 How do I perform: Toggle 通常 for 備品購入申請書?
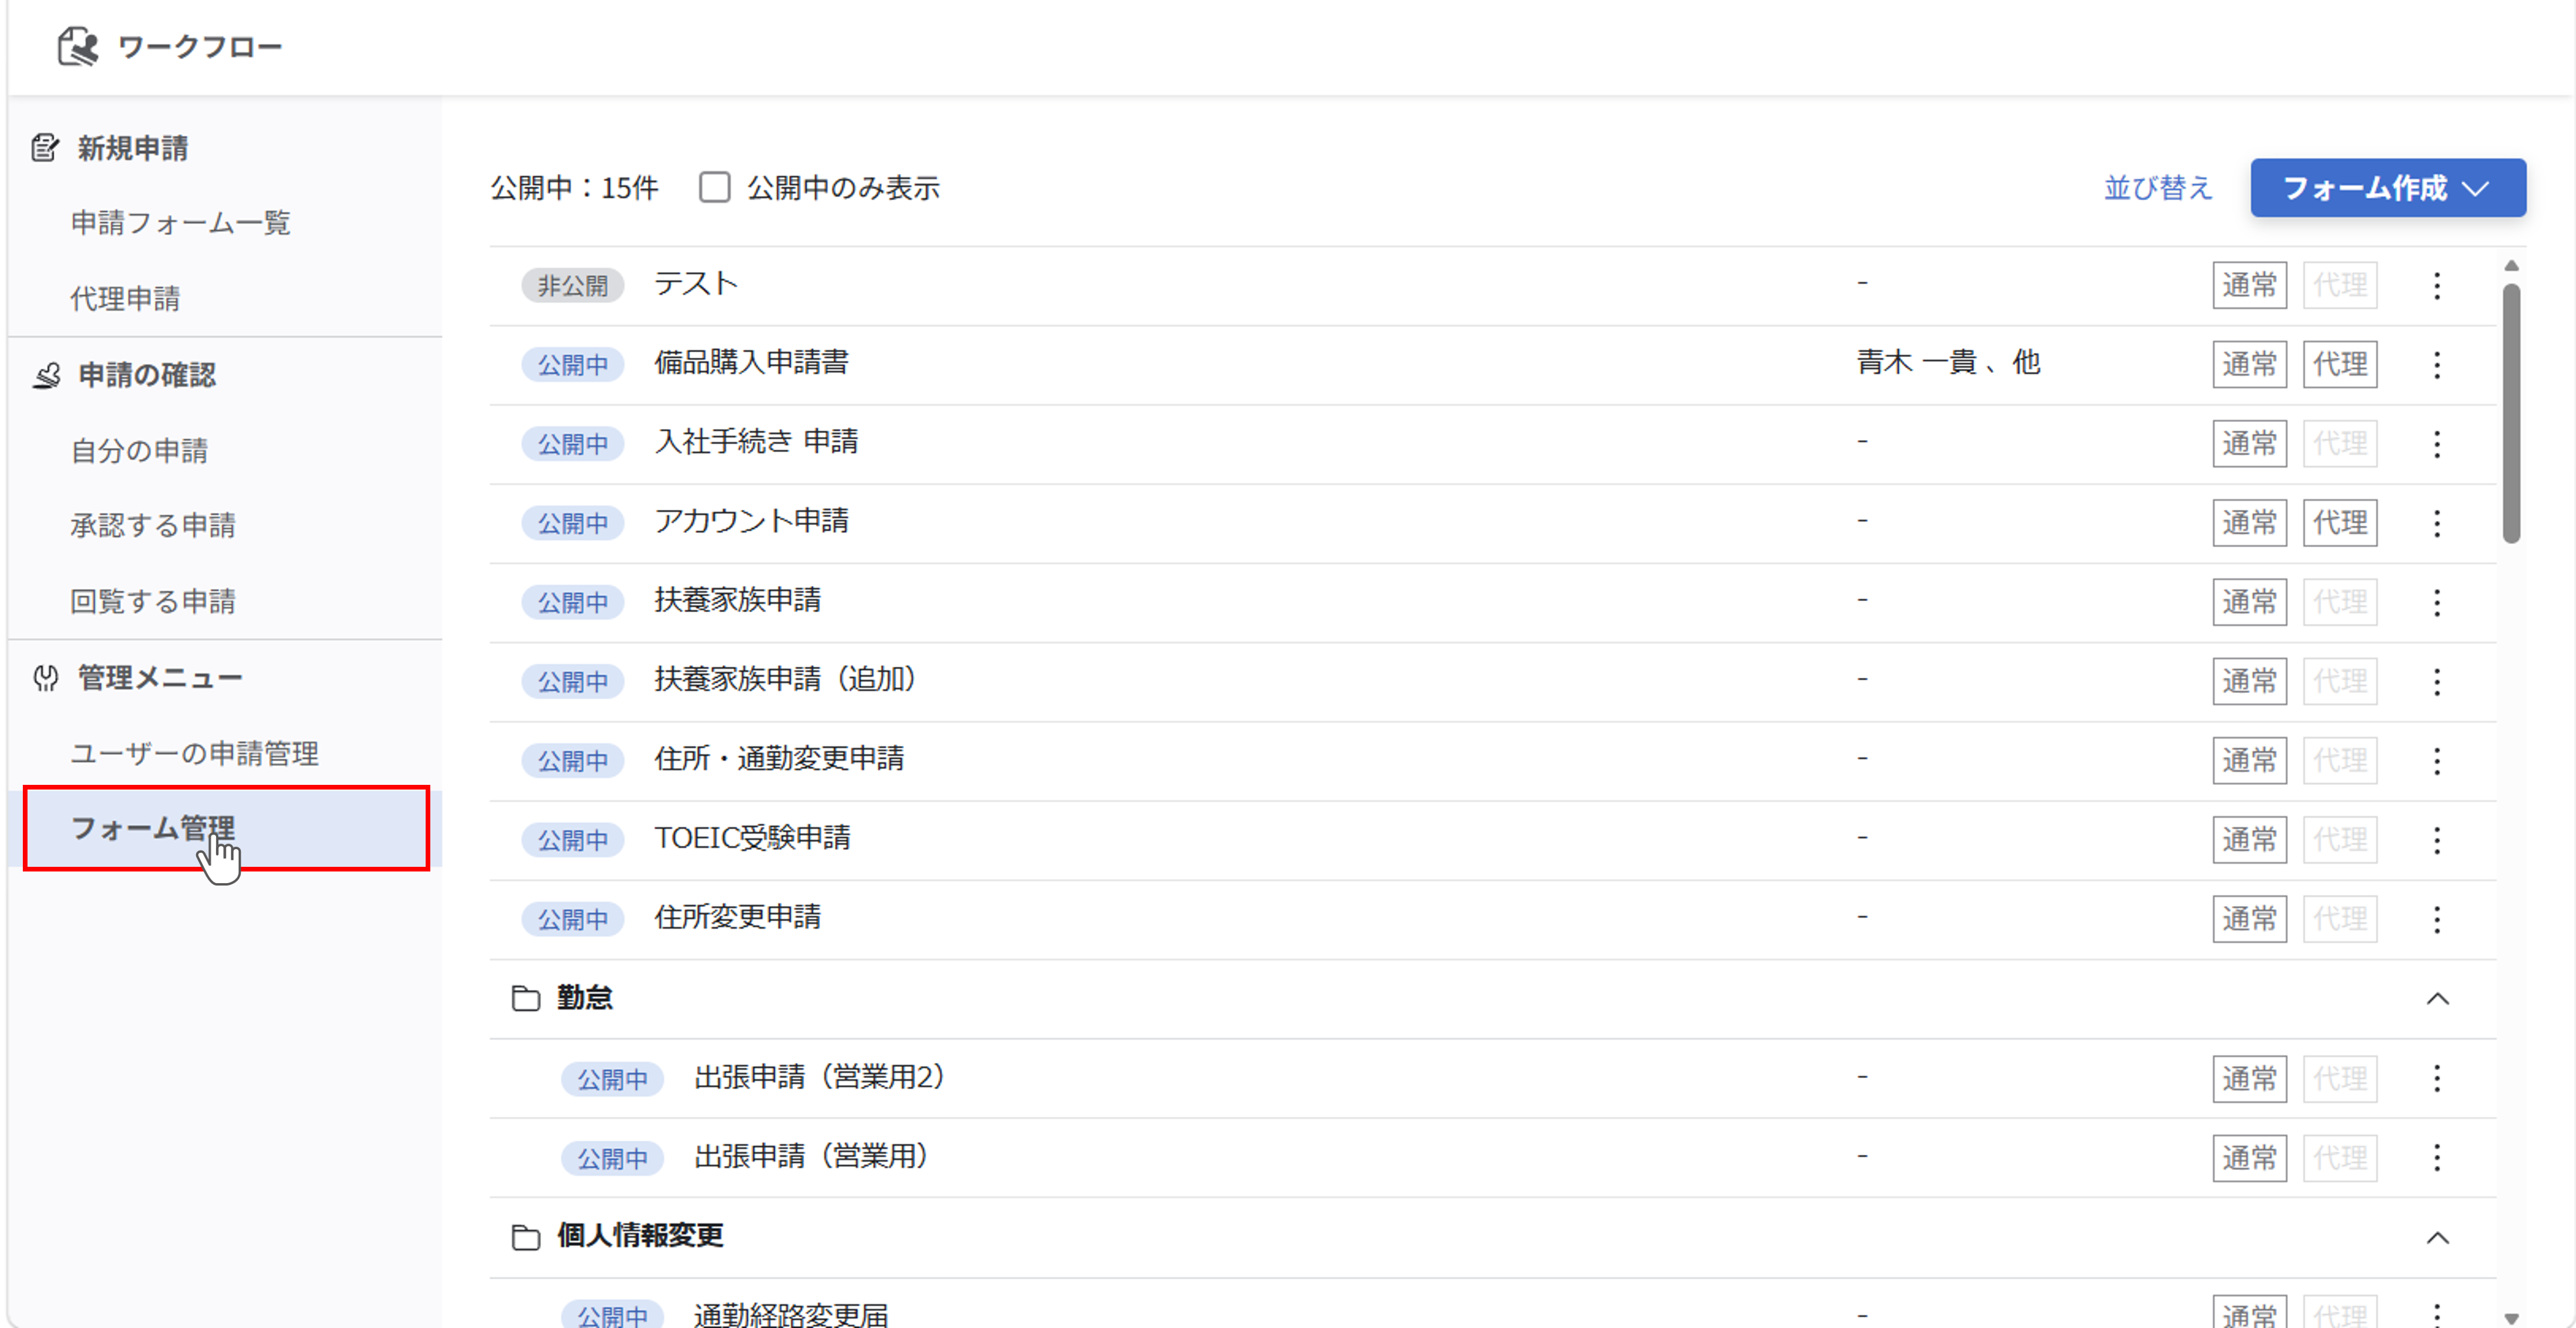(2249, 364)
